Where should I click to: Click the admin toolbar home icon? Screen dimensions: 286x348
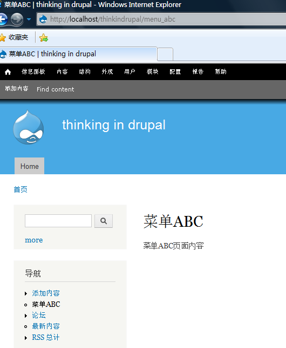click(8, 72)
